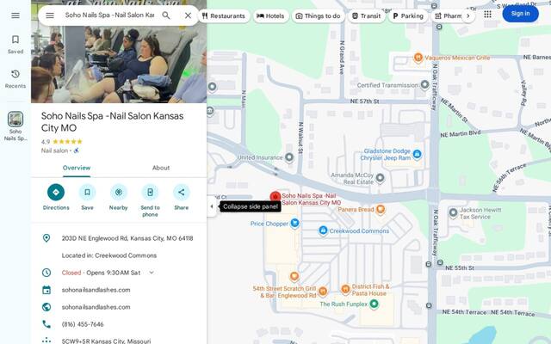Select Jackson Hewitt Tax Service marker
The image size is (551, 344).
[454, 212]
